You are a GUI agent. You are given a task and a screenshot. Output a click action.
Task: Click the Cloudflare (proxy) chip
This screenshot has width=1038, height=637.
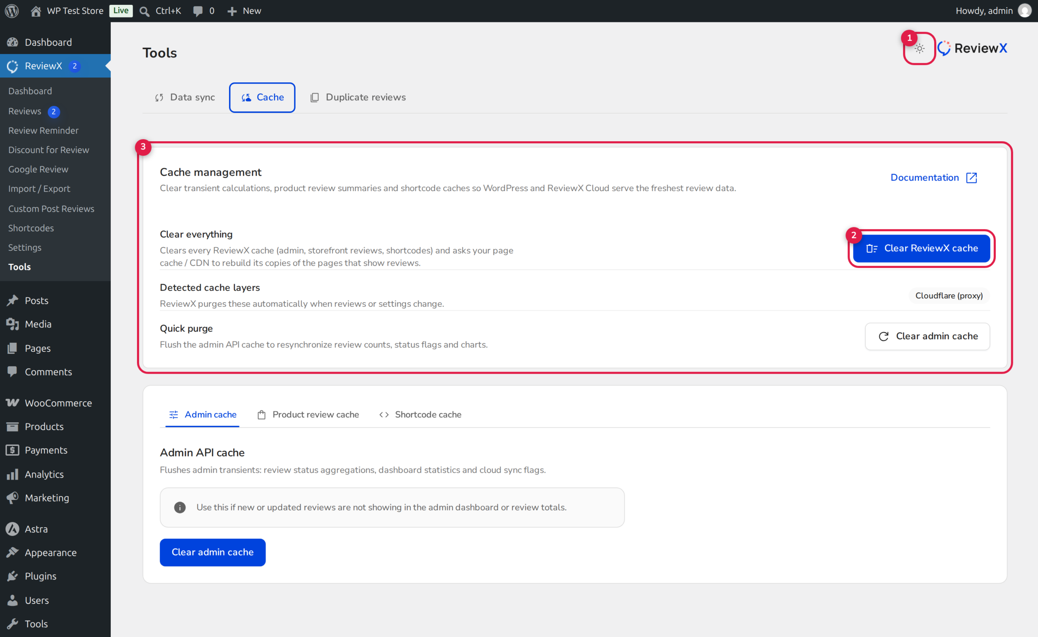point(949,295)
